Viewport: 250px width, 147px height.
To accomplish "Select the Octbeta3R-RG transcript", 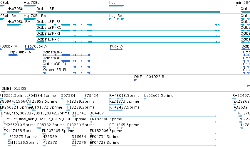I will coord(128,31).
